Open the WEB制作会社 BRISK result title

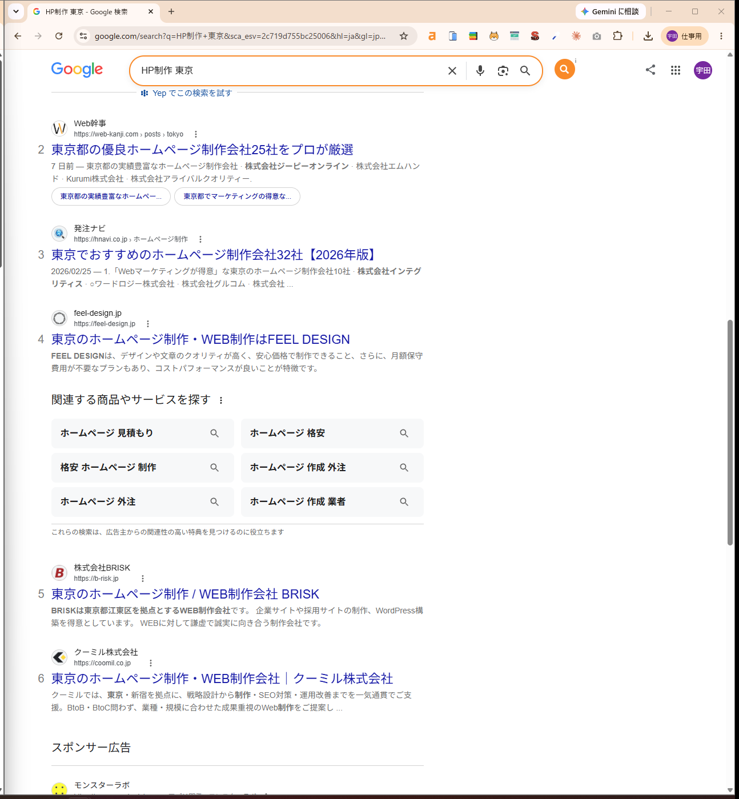click(x=185, y=594)
